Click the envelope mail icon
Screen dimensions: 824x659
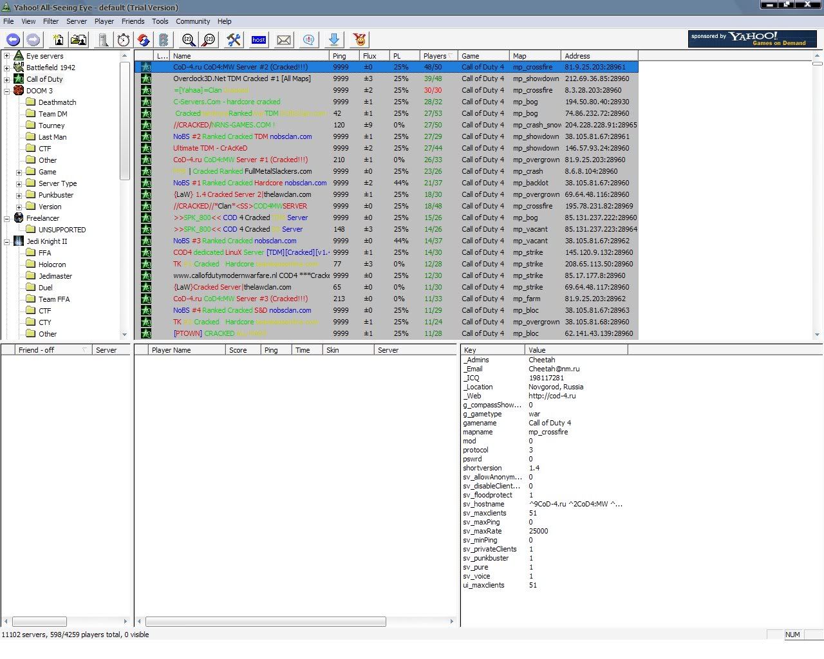point(284,40)
